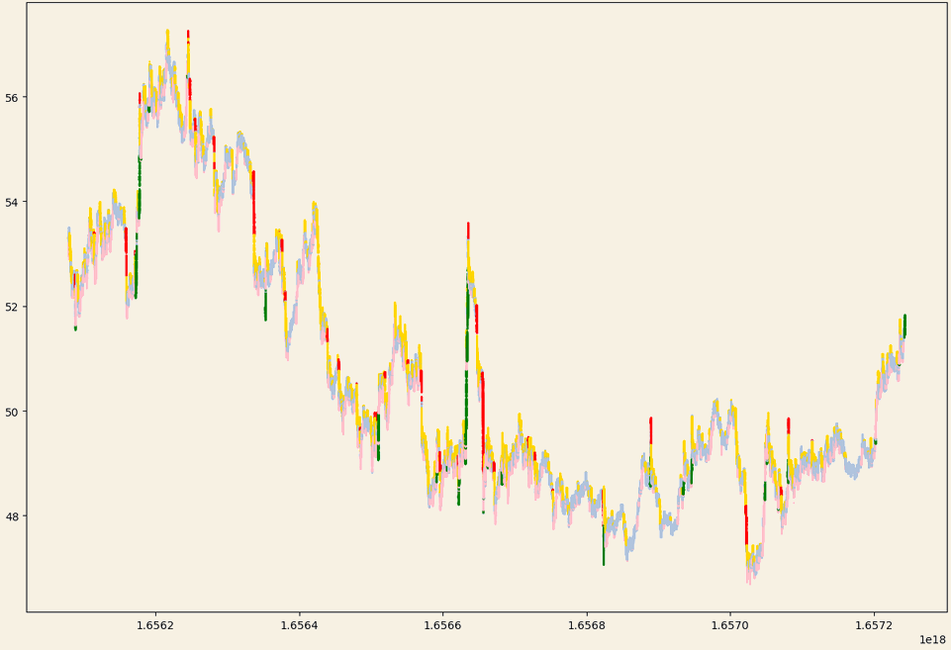Click the x-axis tick label 1.6566

pyautogui.click(x=442, y=625)
